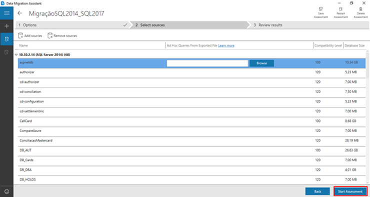This screenshot has height=197, width=370.
Task: Click the plus icon to create new project
Action: coord(6,26)
